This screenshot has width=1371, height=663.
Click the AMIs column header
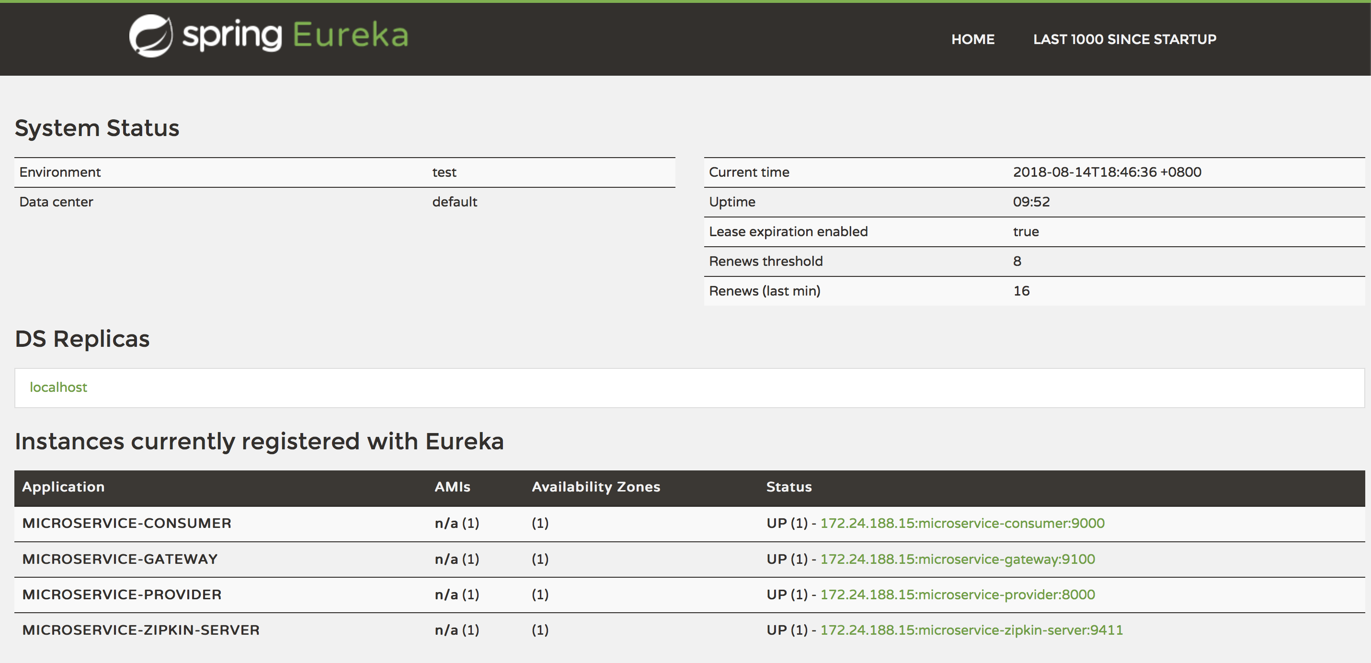point(452,487)
